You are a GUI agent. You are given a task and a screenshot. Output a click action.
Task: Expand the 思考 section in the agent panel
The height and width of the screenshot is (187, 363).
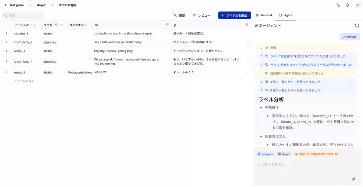click(x=262, y=48)
